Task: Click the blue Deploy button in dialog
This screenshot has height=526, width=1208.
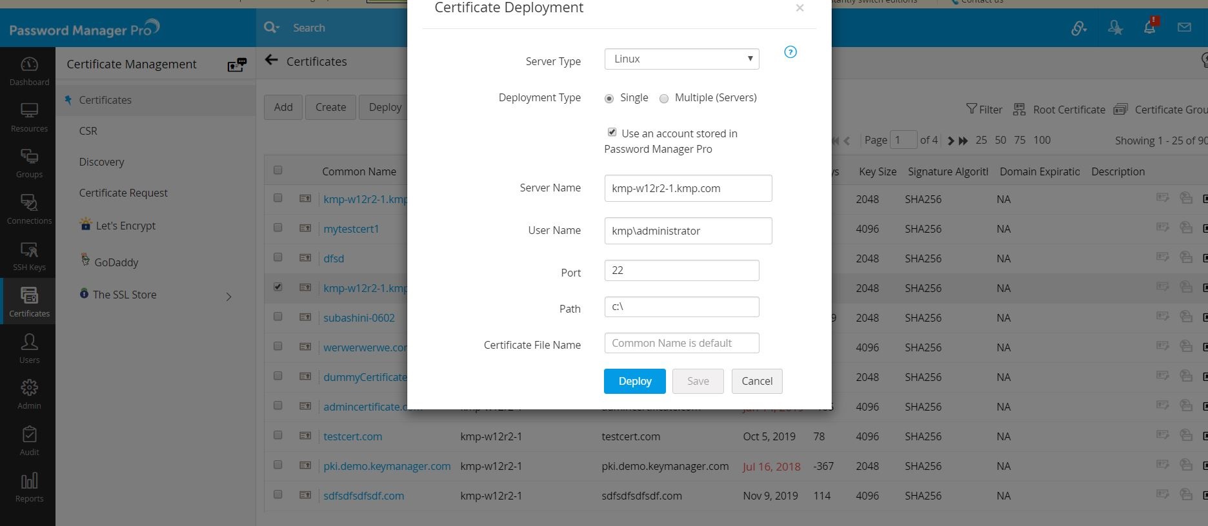Action: click(x=635, y=381)
